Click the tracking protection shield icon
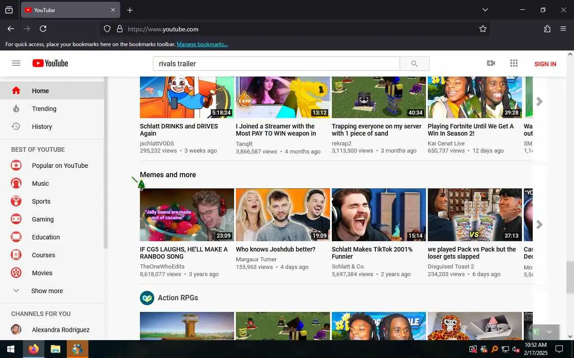Viewport: 574px width, 358px height. click(107, 29)
